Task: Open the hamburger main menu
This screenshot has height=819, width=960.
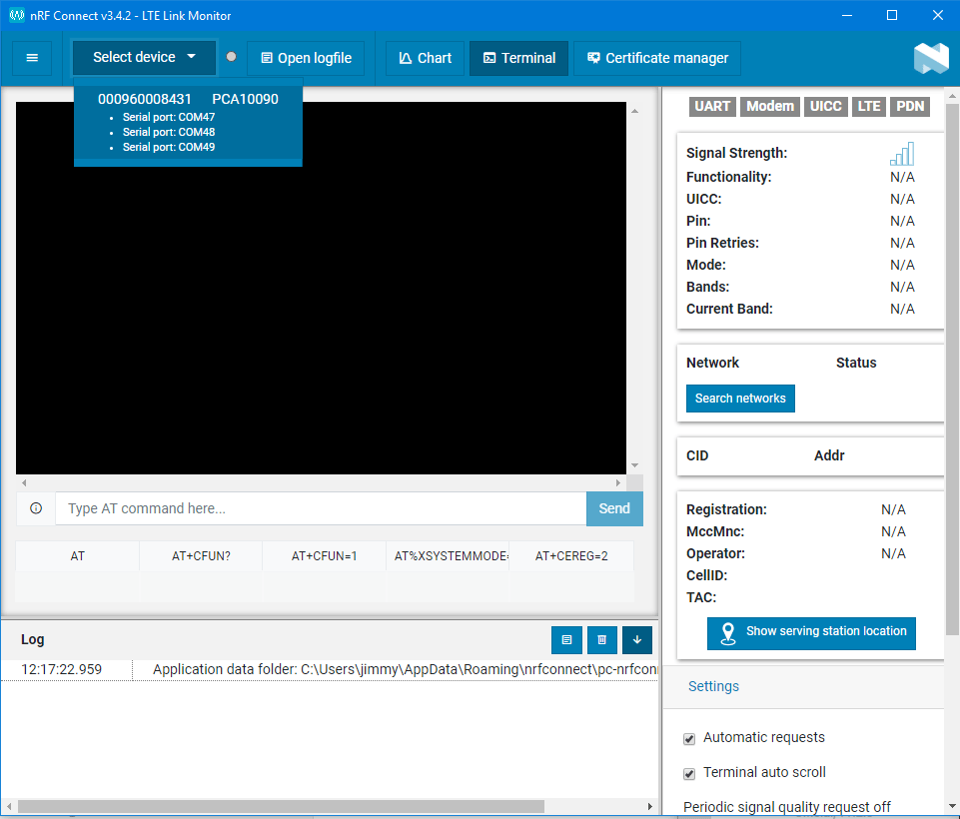Action: 32,58
